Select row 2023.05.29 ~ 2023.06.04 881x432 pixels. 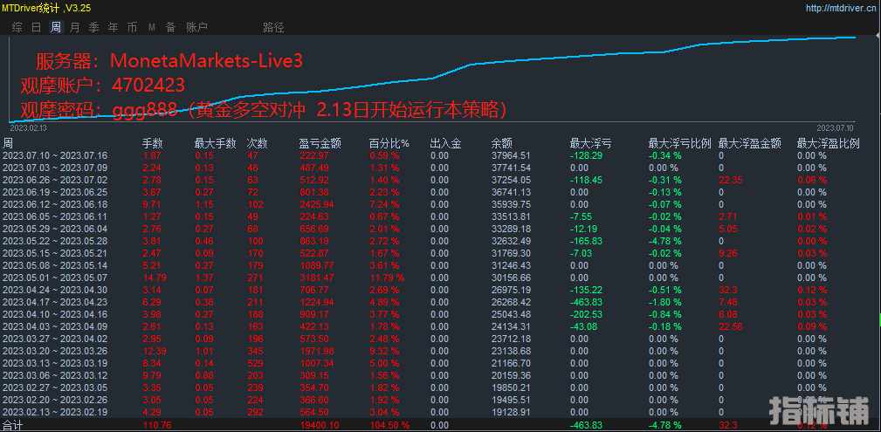point(440,229)
